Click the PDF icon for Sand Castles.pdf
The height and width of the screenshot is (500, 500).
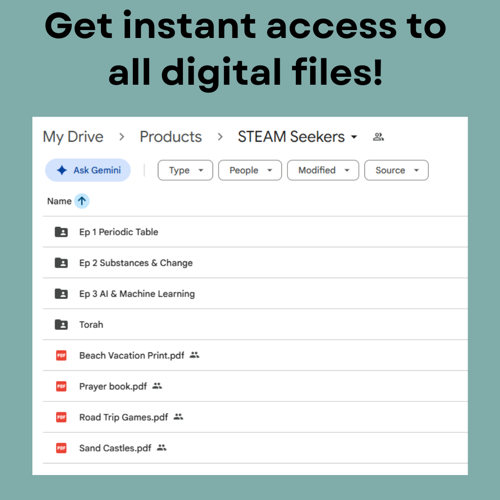(61, 448)
